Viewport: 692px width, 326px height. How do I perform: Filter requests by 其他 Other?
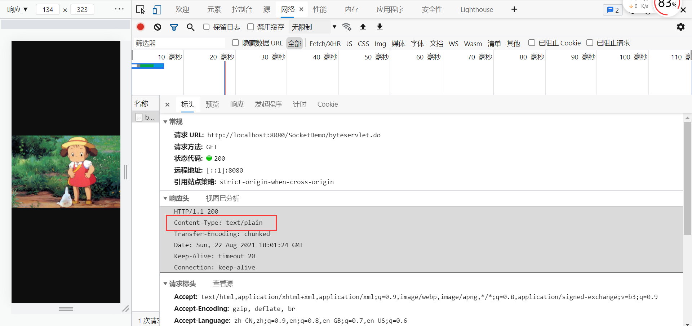click(x=513, y=43)
